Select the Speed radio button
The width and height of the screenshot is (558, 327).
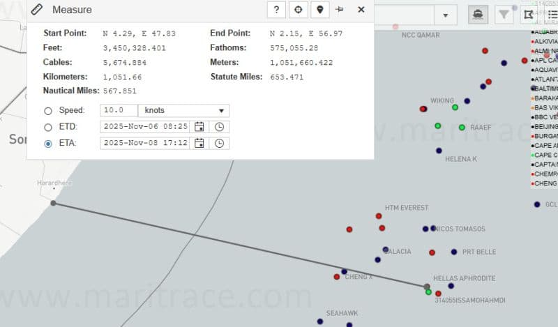(x=48, y=111)
